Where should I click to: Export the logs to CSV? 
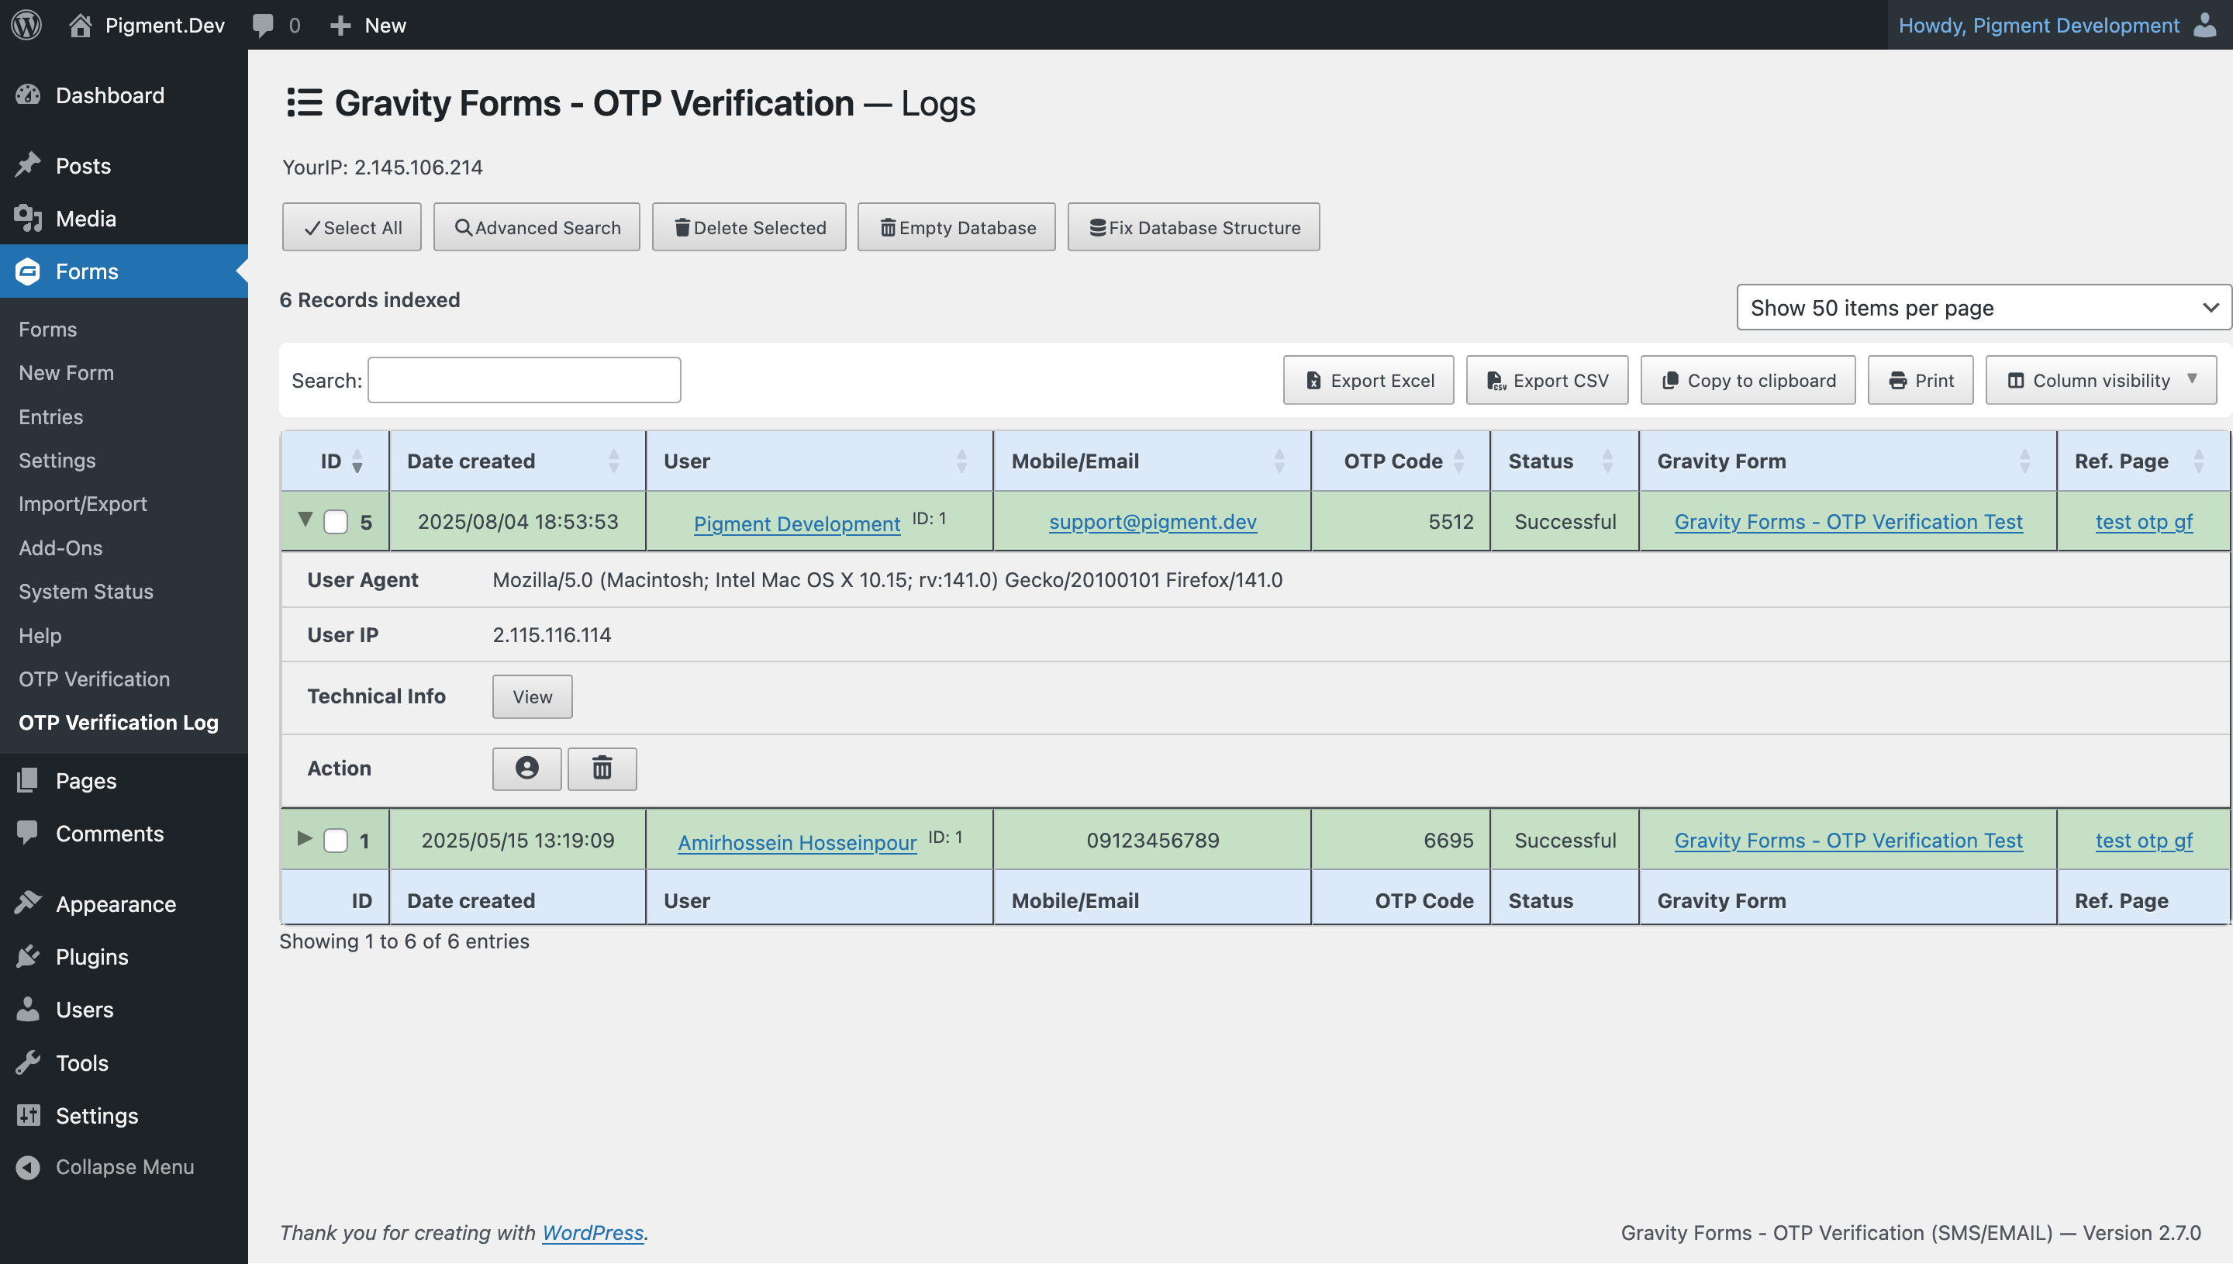1548,379
